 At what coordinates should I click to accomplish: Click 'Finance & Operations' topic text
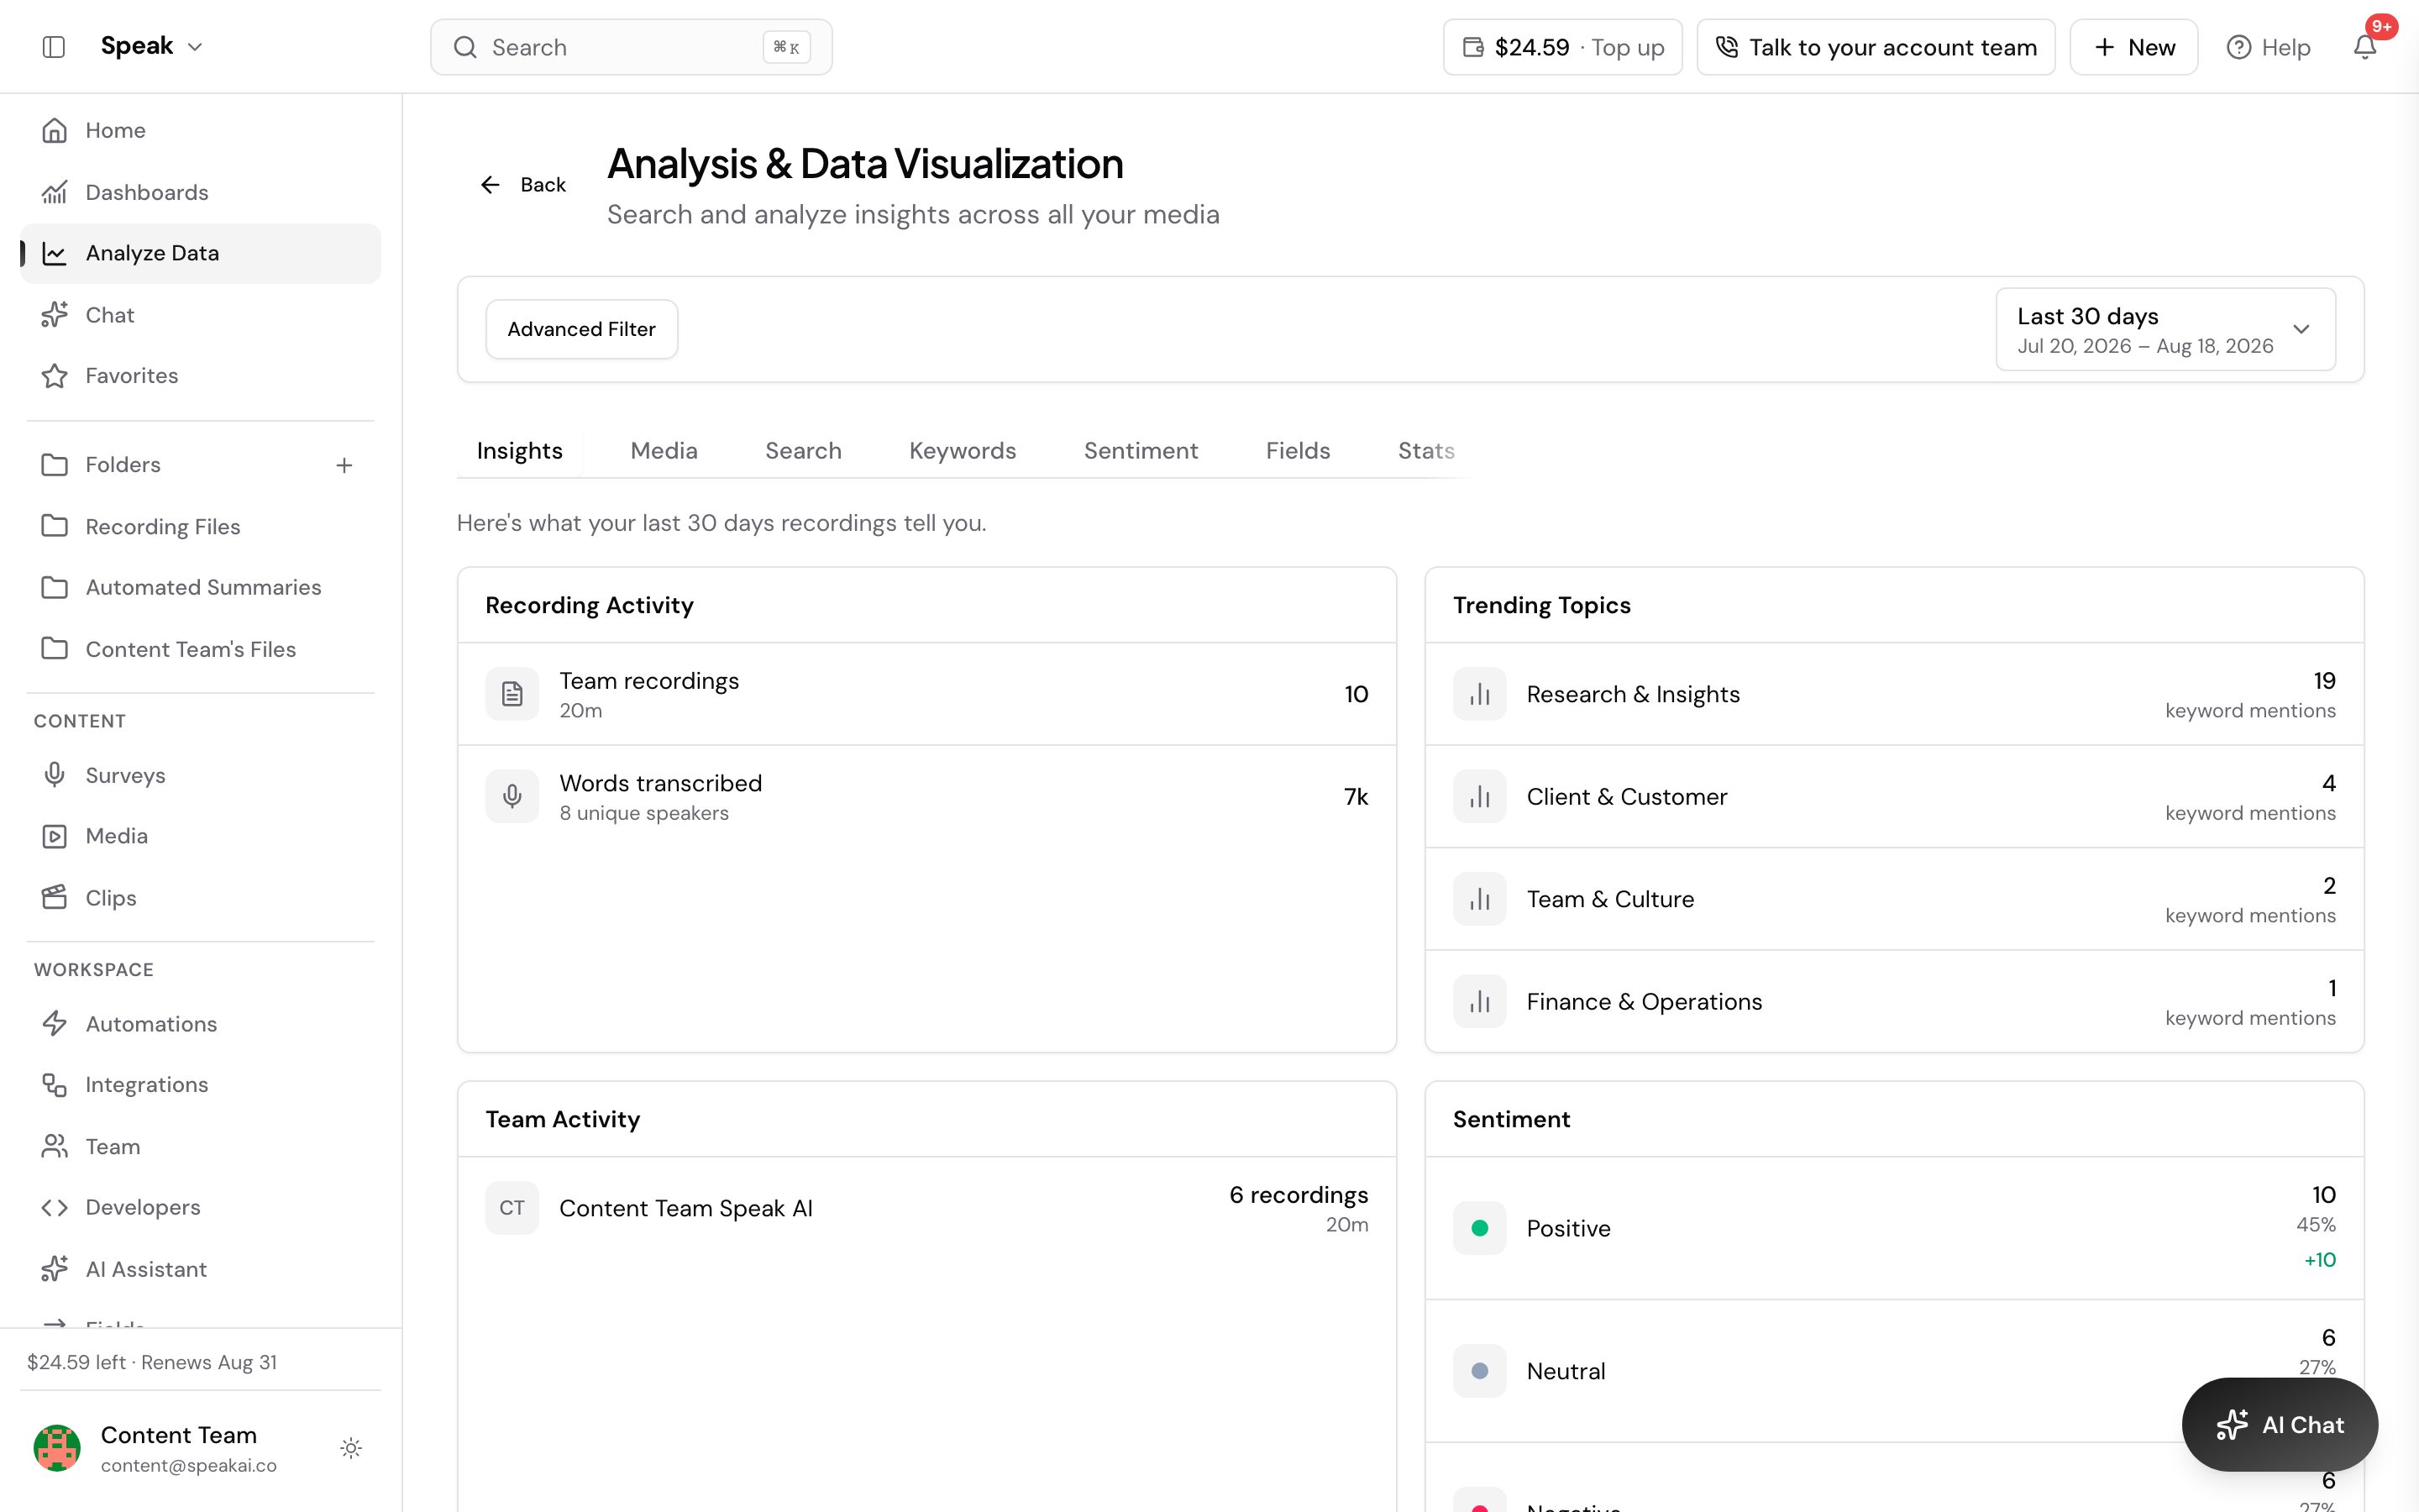[x=1643, y=1002]
